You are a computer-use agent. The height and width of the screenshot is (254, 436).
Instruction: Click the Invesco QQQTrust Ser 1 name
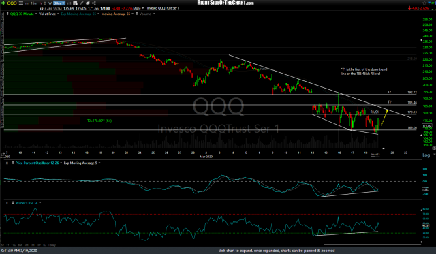[x=163, y=8]
